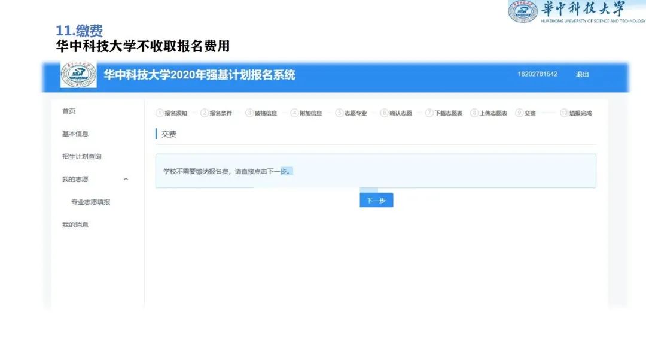Go to step 6 确认志愿
This screenshot has height=364, width=646.
coord(396,113)
